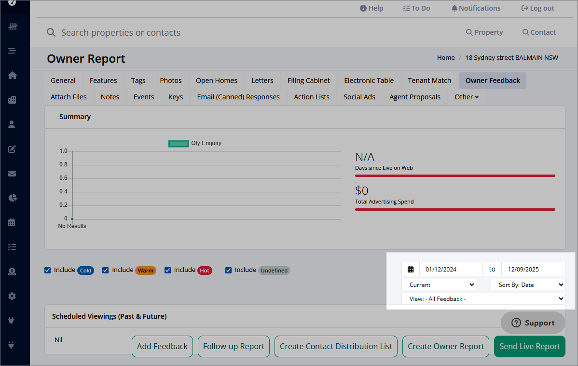Open the envelope mail icon in sidebar
The height and width of the screenshot is (366, 578).
(x=12, y=174)
